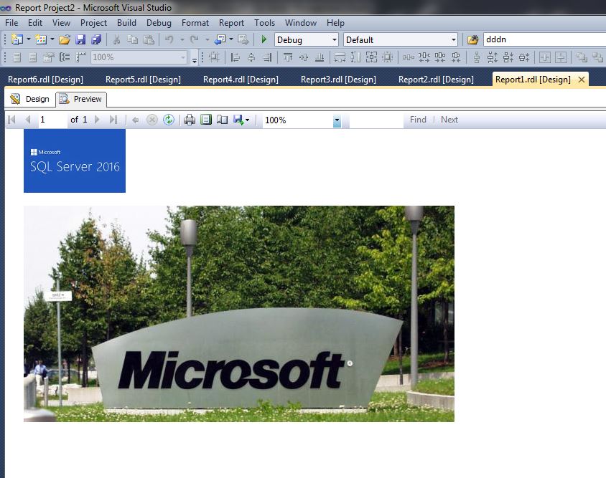This screenshot has width=606, height=478.
Task: Click the dddn search combo box
Action: click(x=544, y=39)
